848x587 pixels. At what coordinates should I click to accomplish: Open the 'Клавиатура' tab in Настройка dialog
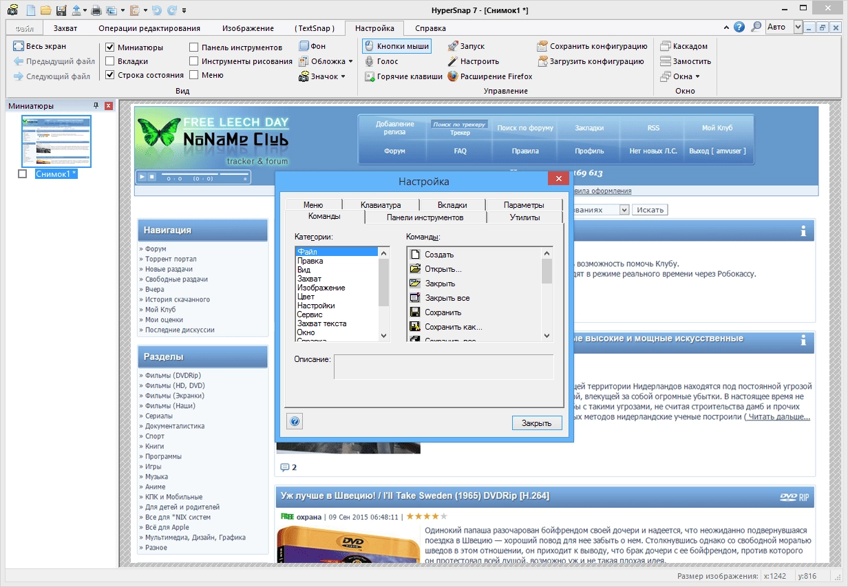pyautogui.click(x=381, y=205)
